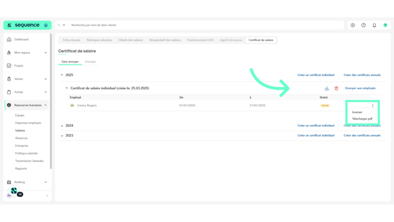Click Créer des certificats annuels for 2025
Viewport: 394px width, 222px height.
click(362, 75)
